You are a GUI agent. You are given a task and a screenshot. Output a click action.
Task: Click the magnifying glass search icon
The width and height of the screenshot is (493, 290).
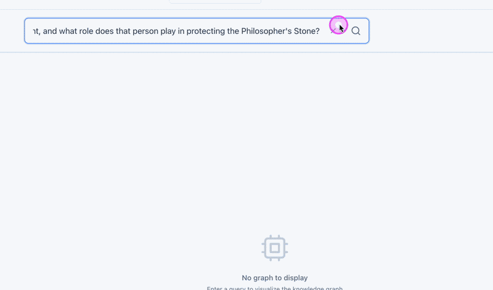[x=356, y=31]
